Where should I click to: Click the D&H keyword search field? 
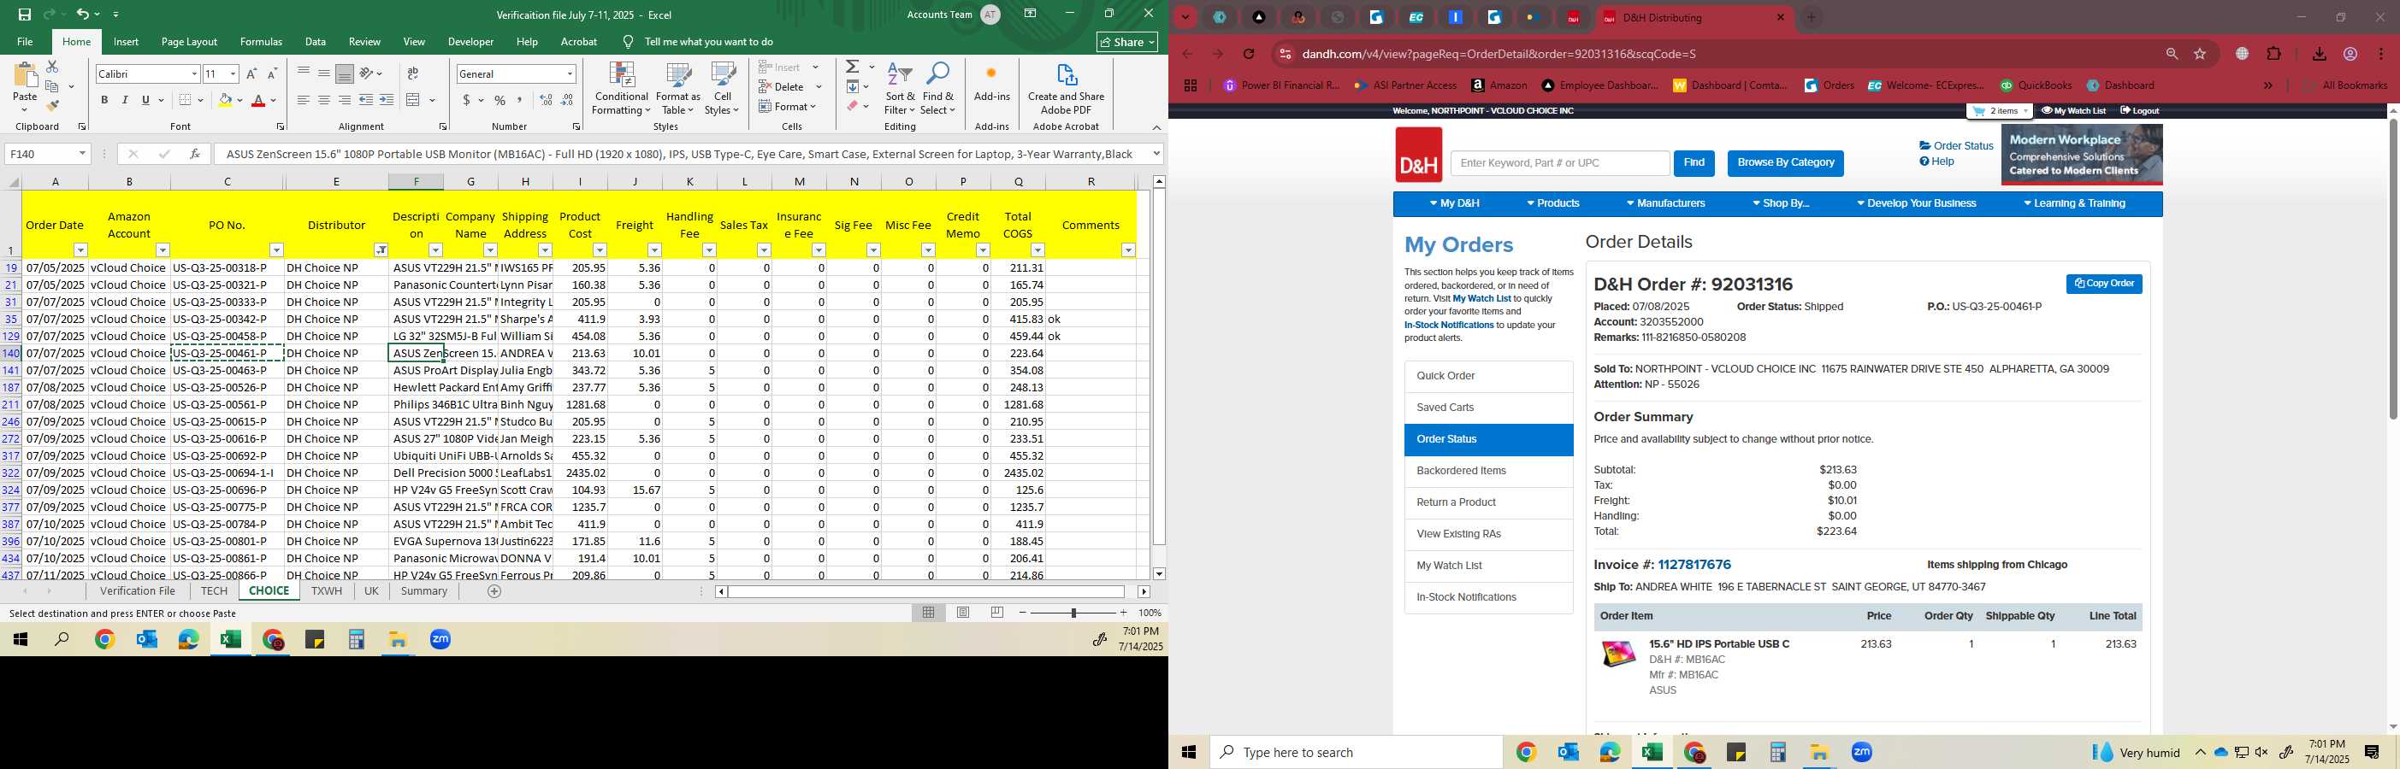pos(1559,163)
